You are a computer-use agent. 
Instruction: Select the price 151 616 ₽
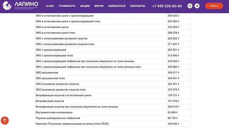tap(173, 101)
